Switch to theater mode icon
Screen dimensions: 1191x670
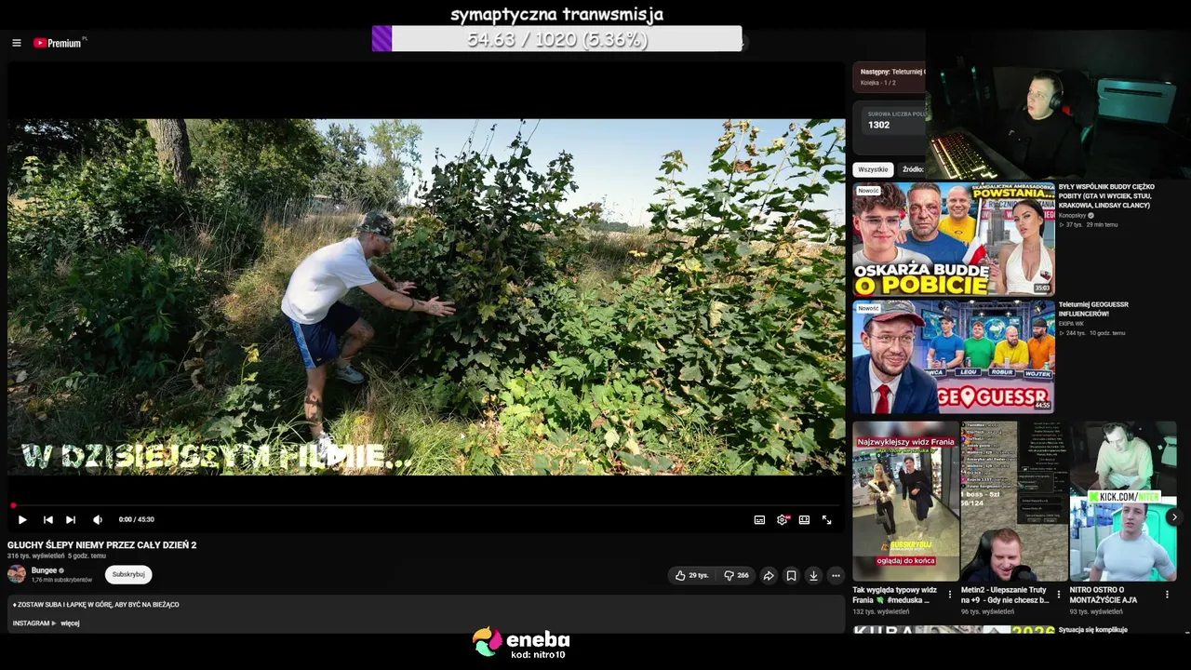point(804,520)
